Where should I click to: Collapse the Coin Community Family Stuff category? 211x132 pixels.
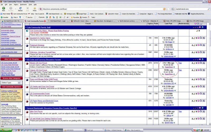tap(26, 27)
